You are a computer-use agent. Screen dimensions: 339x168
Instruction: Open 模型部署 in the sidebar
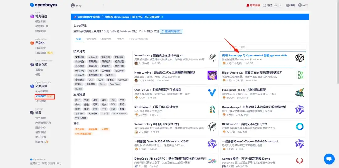(40, 31)
